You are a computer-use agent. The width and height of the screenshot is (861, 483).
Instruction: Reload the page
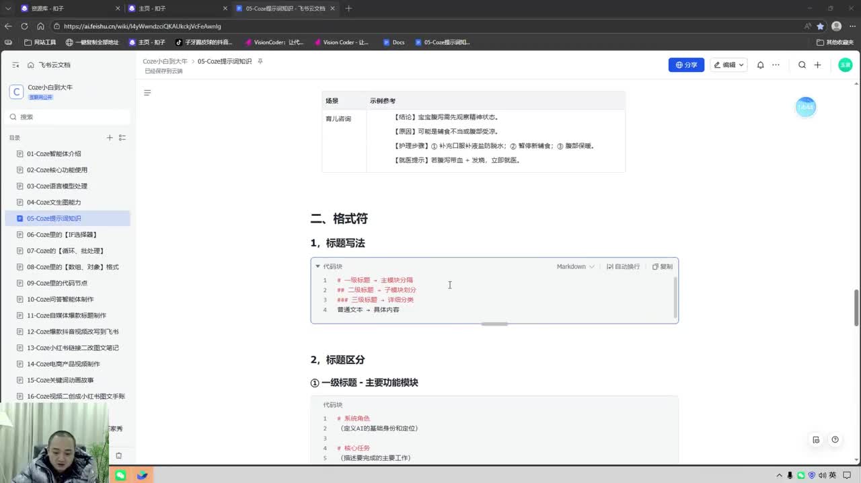24,26
